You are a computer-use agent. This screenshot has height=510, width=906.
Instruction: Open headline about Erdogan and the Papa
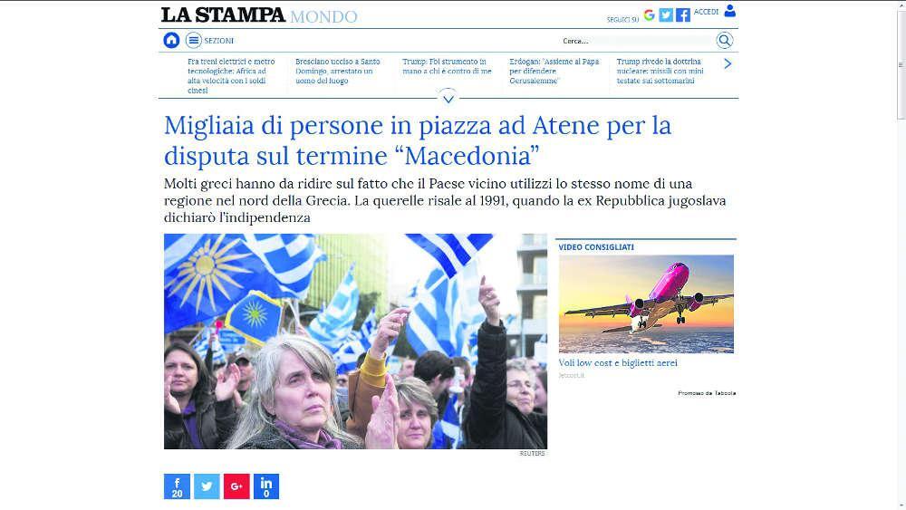(x=554, y=71)
